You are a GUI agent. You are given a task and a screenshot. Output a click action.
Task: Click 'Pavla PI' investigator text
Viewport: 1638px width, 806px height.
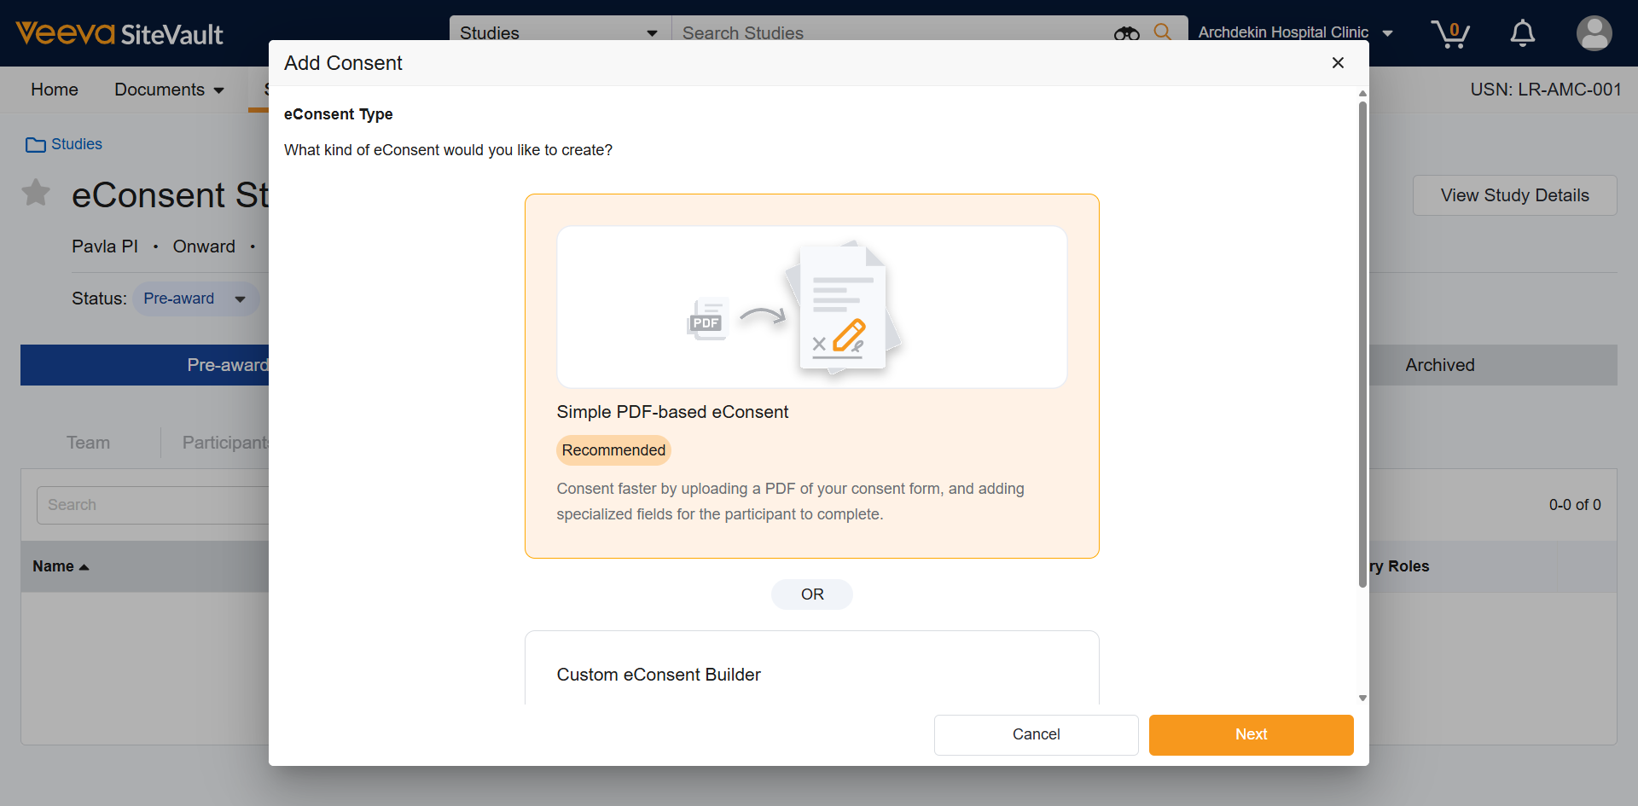click(x=104, y=246)
